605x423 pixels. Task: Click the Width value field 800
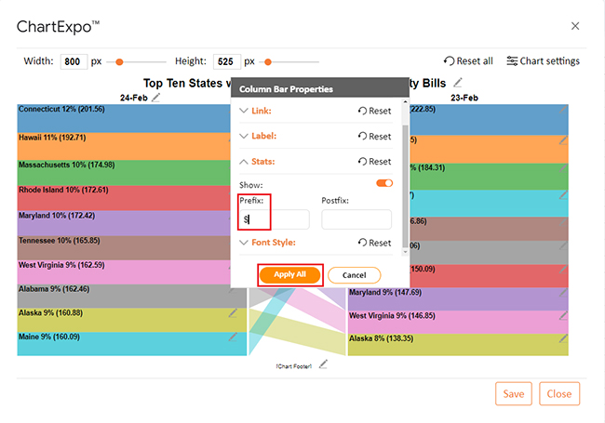click(x=74, y=61)
